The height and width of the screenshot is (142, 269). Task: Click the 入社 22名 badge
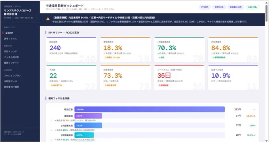click(x=252, y=7)
